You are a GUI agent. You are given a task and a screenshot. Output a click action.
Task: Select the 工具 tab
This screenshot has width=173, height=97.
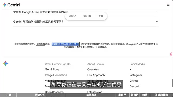101,16
